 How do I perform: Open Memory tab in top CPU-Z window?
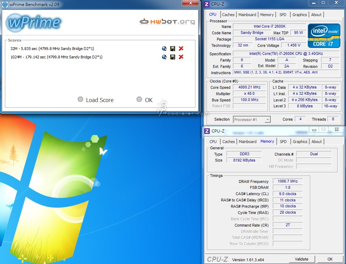pos(267,15)
